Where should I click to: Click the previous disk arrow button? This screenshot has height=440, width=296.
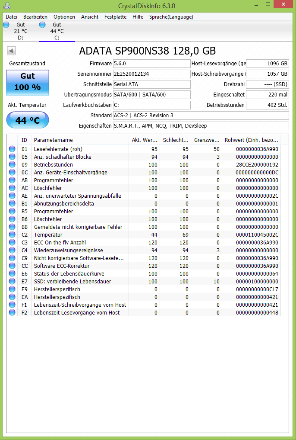pyautogui.click(x=11, y=51)
